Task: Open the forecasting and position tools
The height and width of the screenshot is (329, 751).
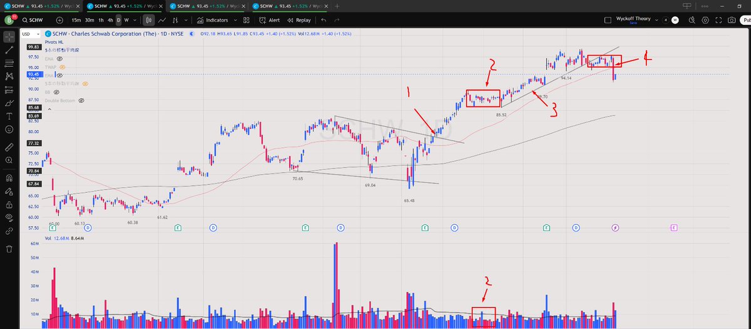Action: (9, 89)
